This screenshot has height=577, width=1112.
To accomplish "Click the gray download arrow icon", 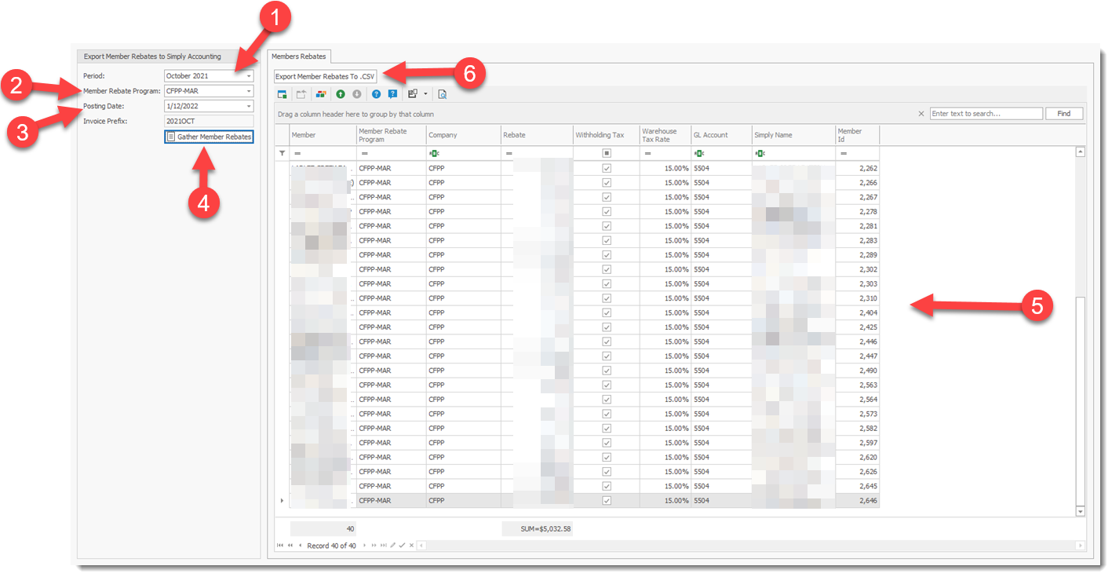I will 356,93.
